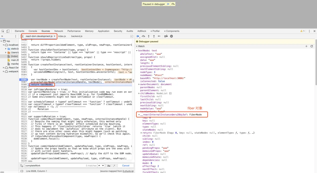Screen dimensions: 317x173
Task: Toggle find and replace icon
Action: (22, 166)
